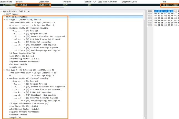This screenshot has width=179, height=119.
Task: Click the Comment column header
Action: 113,2
